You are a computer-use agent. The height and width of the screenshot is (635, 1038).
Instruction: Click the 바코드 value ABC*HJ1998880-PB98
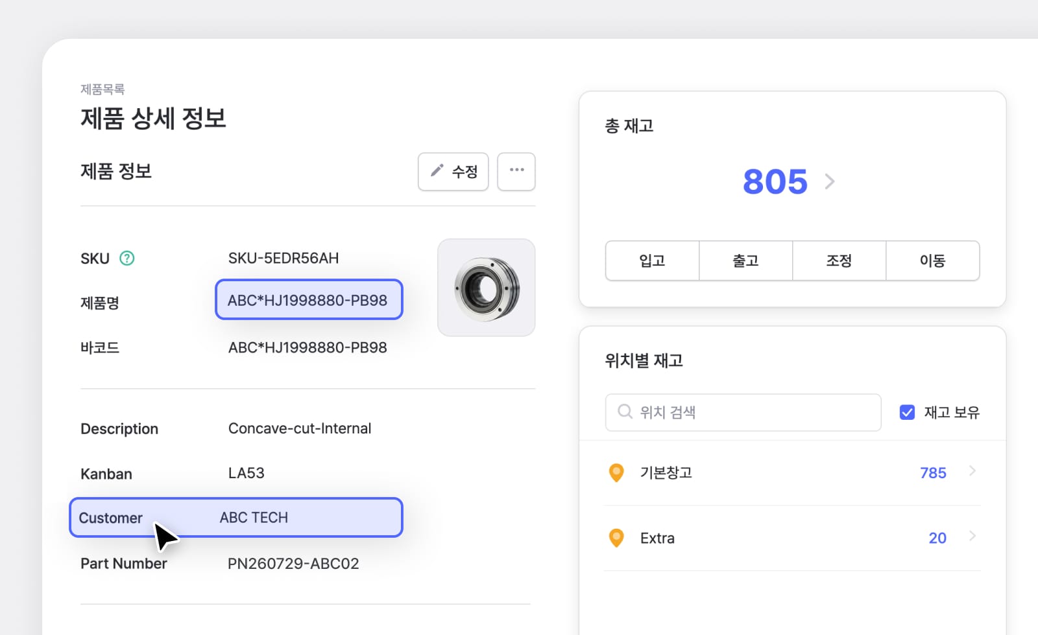coord(308,347)
